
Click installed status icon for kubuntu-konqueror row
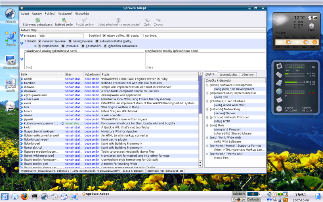click(x=62, y=123)
